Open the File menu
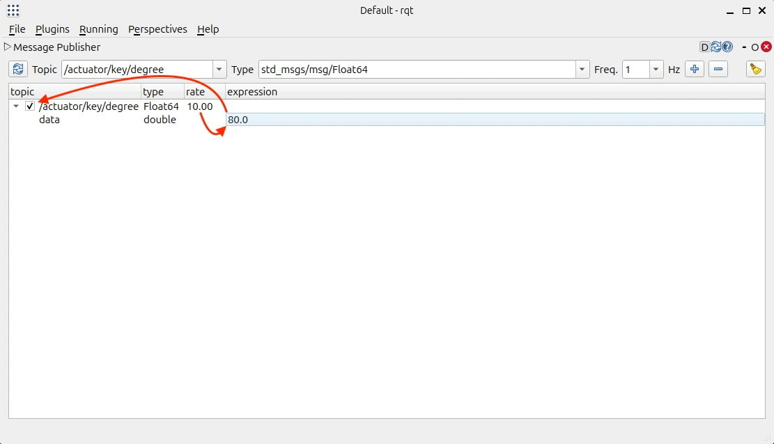The height and width of the screenshot is (444, 774). (x=17, y=29)
